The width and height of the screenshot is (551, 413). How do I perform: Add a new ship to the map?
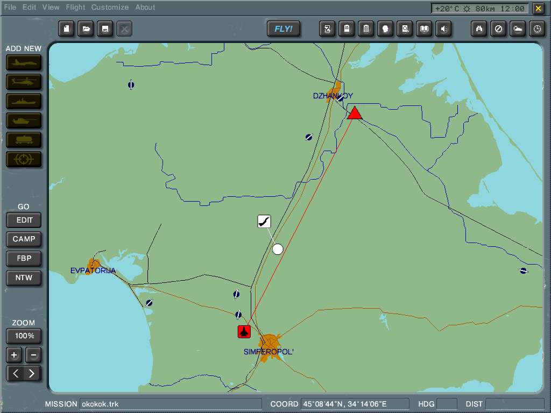[x=24, y=101]
